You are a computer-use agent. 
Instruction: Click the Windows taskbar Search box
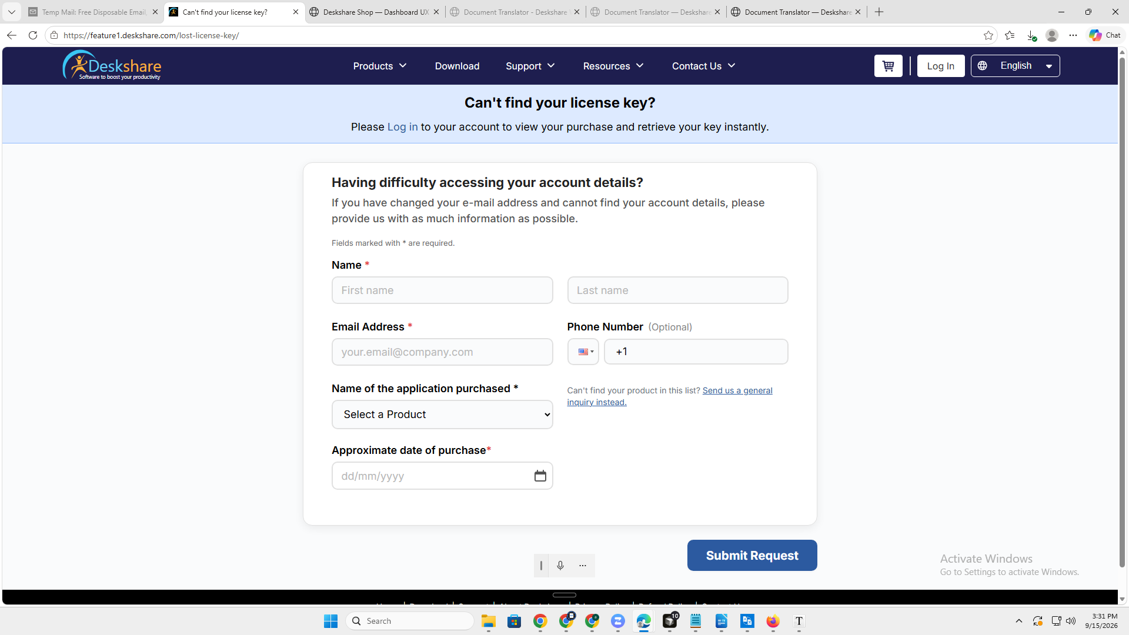(410, 621)
